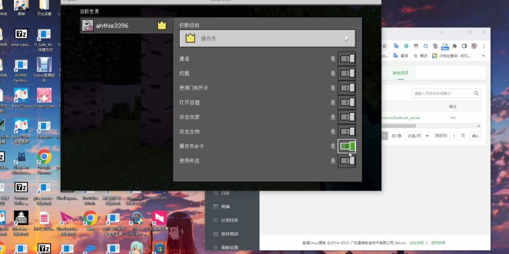Click the search magnifier icon in panel
Screen dimensions: 509x254
coord(476,93)
